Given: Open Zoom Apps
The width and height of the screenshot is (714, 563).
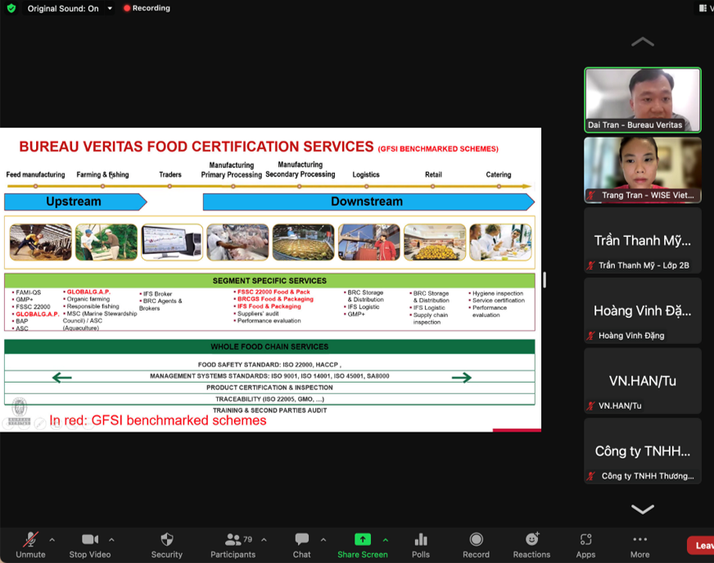Looking at the screenshot, I should click(x=585, y=539).
